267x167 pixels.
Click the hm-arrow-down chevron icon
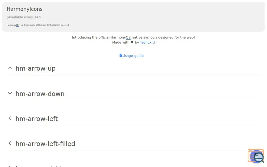point(10,93)
